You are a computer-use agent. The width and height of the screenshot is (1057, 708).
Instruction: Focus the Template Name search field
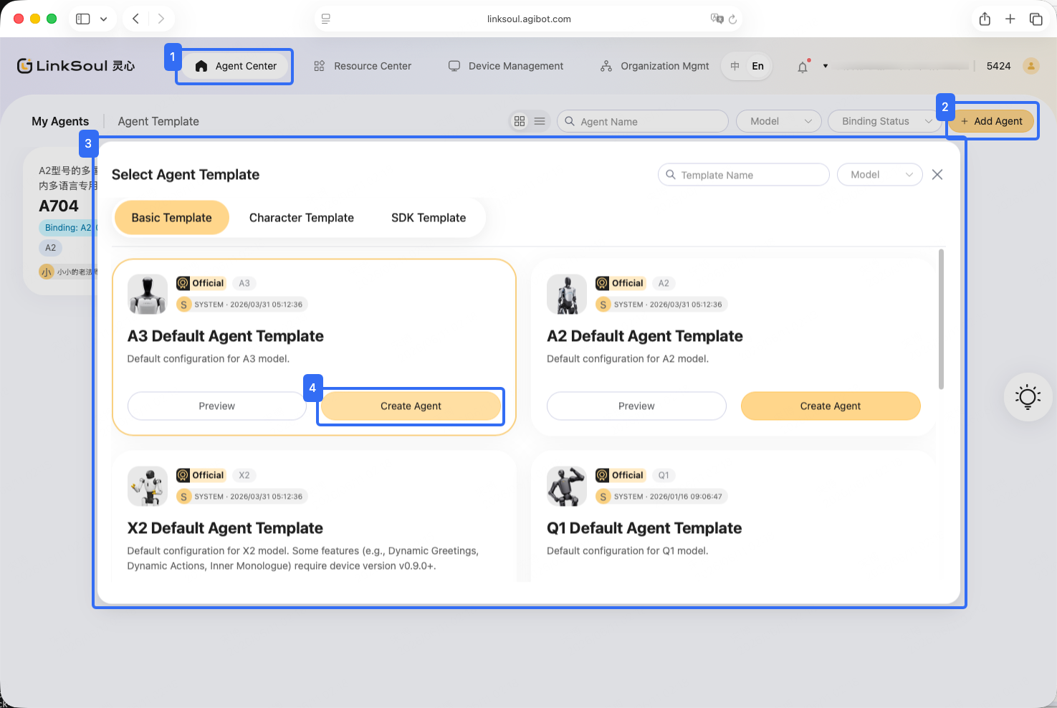744,175
